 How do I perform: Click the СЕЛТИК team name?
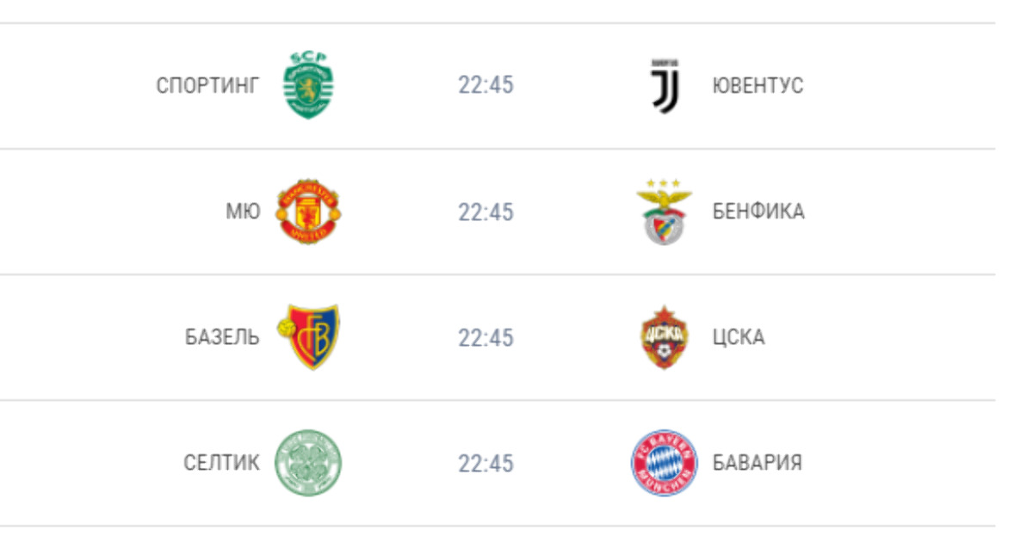click(221, 463)
